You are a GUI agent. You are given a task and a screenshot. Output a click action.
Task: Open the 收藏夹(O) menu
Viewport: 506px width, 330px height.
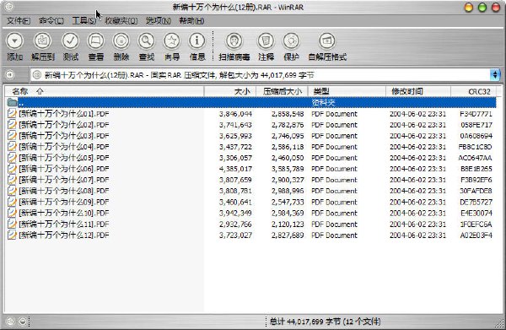pos(121,21)
